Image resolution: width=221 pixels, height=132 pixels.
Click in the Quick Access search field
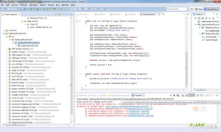coord(177,9)
